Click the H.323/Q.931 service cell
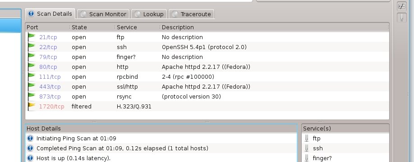Screen dimensions: 414x162 tap(134, 106)
